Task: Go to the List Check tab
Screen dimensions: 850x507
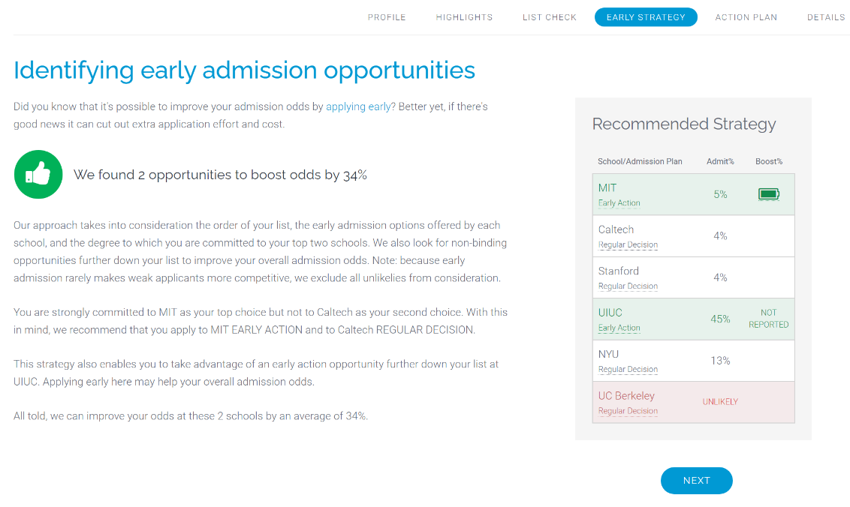Action: tap(549, 17)
